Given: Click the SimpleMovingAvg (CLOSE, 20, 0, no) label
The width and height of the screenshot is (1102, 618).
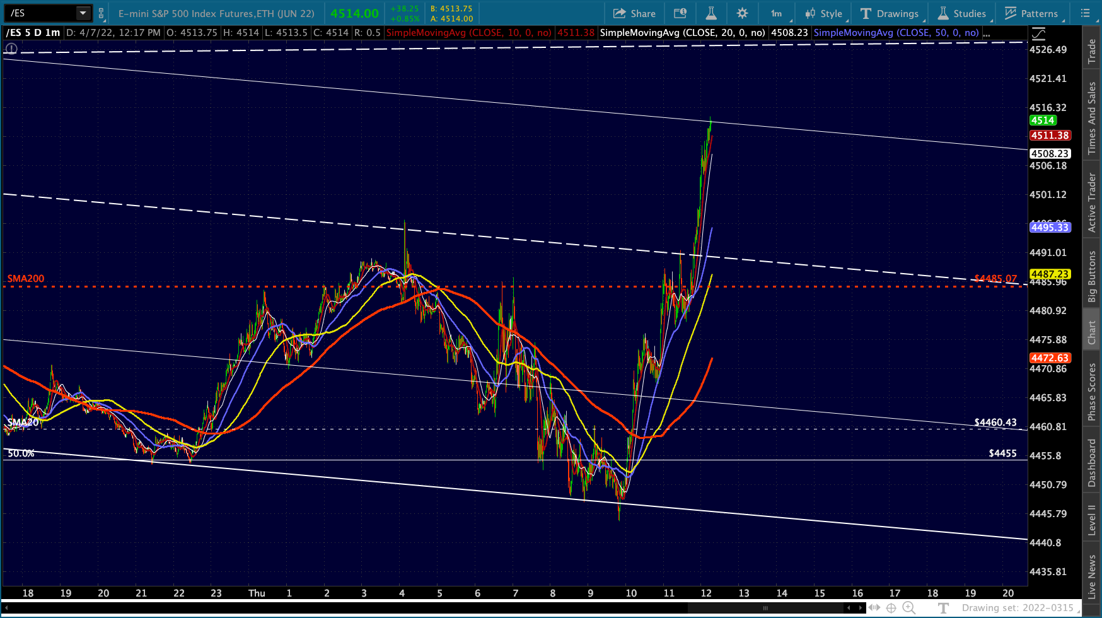Looking at the screenshot, I should point(683,33).
